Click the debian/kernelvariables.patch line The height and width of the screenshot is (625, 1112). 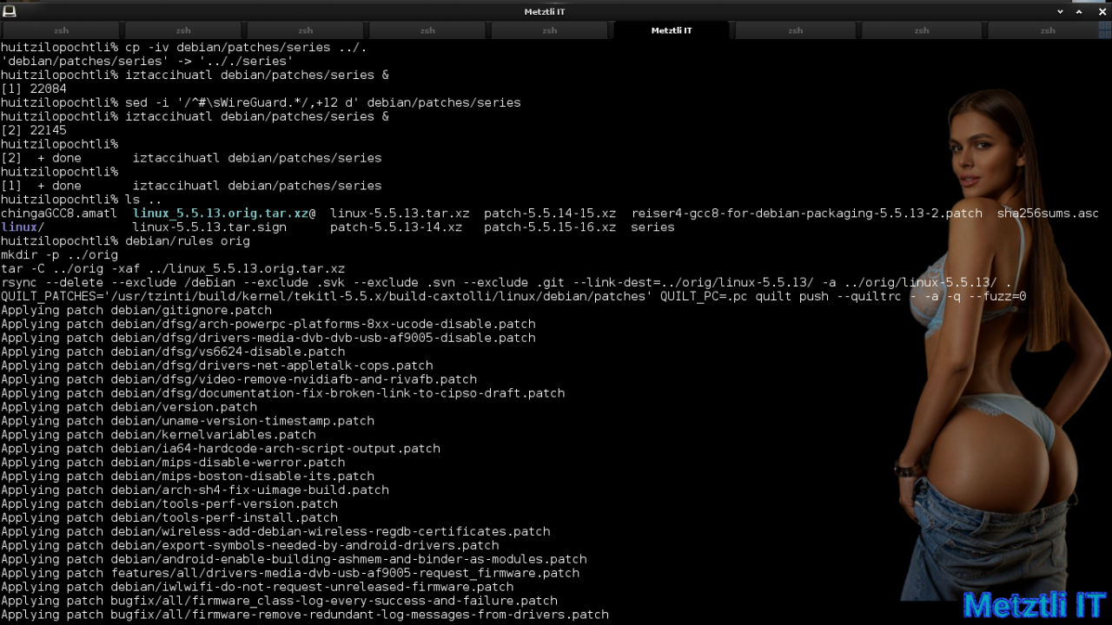click(x=158, y=435)
